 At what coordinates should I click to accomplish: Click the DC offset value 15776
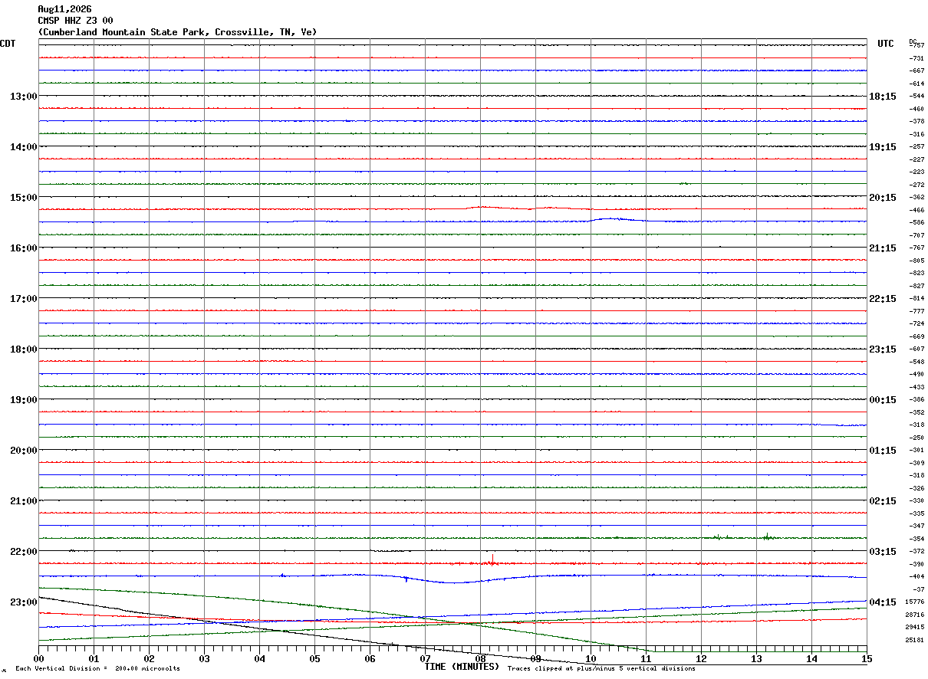(x=915, y=602)
